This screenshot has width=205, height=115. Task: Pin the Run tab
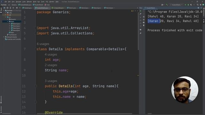click(141, 33)
